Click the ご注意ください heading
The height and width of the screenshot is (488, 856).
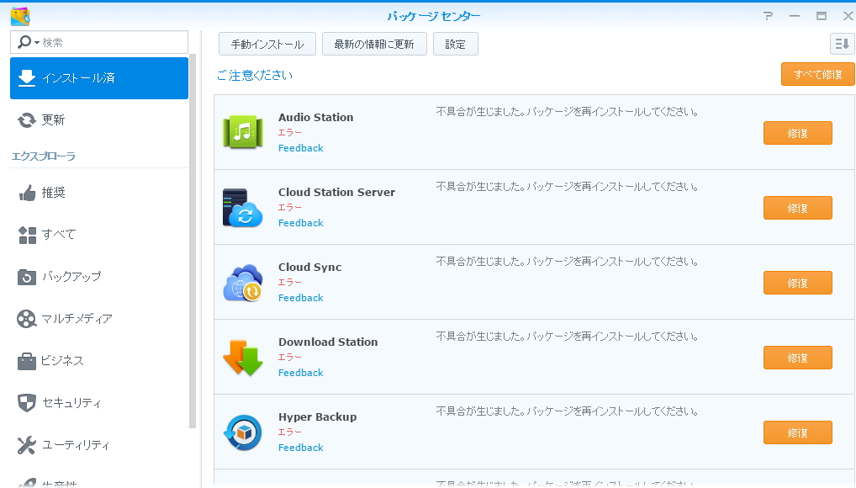click(255, 76)
